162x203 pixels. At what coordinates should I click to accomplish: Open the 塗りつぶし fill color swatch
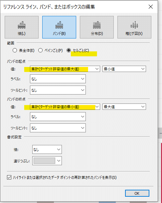pos(47,161)
